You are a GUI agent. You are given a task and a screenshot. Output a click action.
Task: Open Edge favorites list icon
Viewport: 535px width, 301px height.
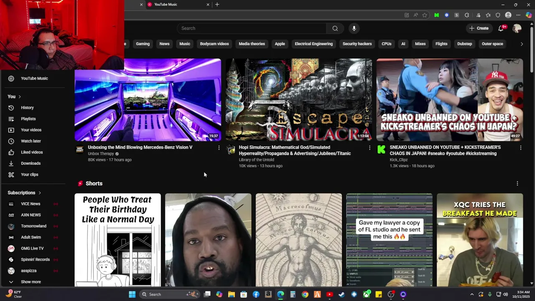488,15
